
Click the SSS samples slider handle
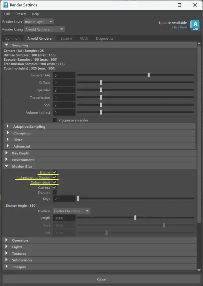pyautogui.click(x=101, y=105)
